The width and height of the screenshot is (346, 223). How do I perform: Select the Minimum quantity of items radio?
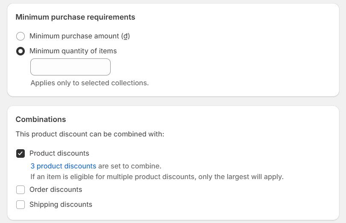(x=20, y=51)
